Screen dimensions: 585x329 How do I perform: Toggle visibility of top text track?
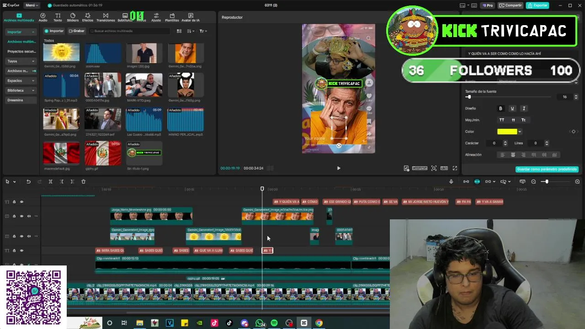click(x=21, y=202)
